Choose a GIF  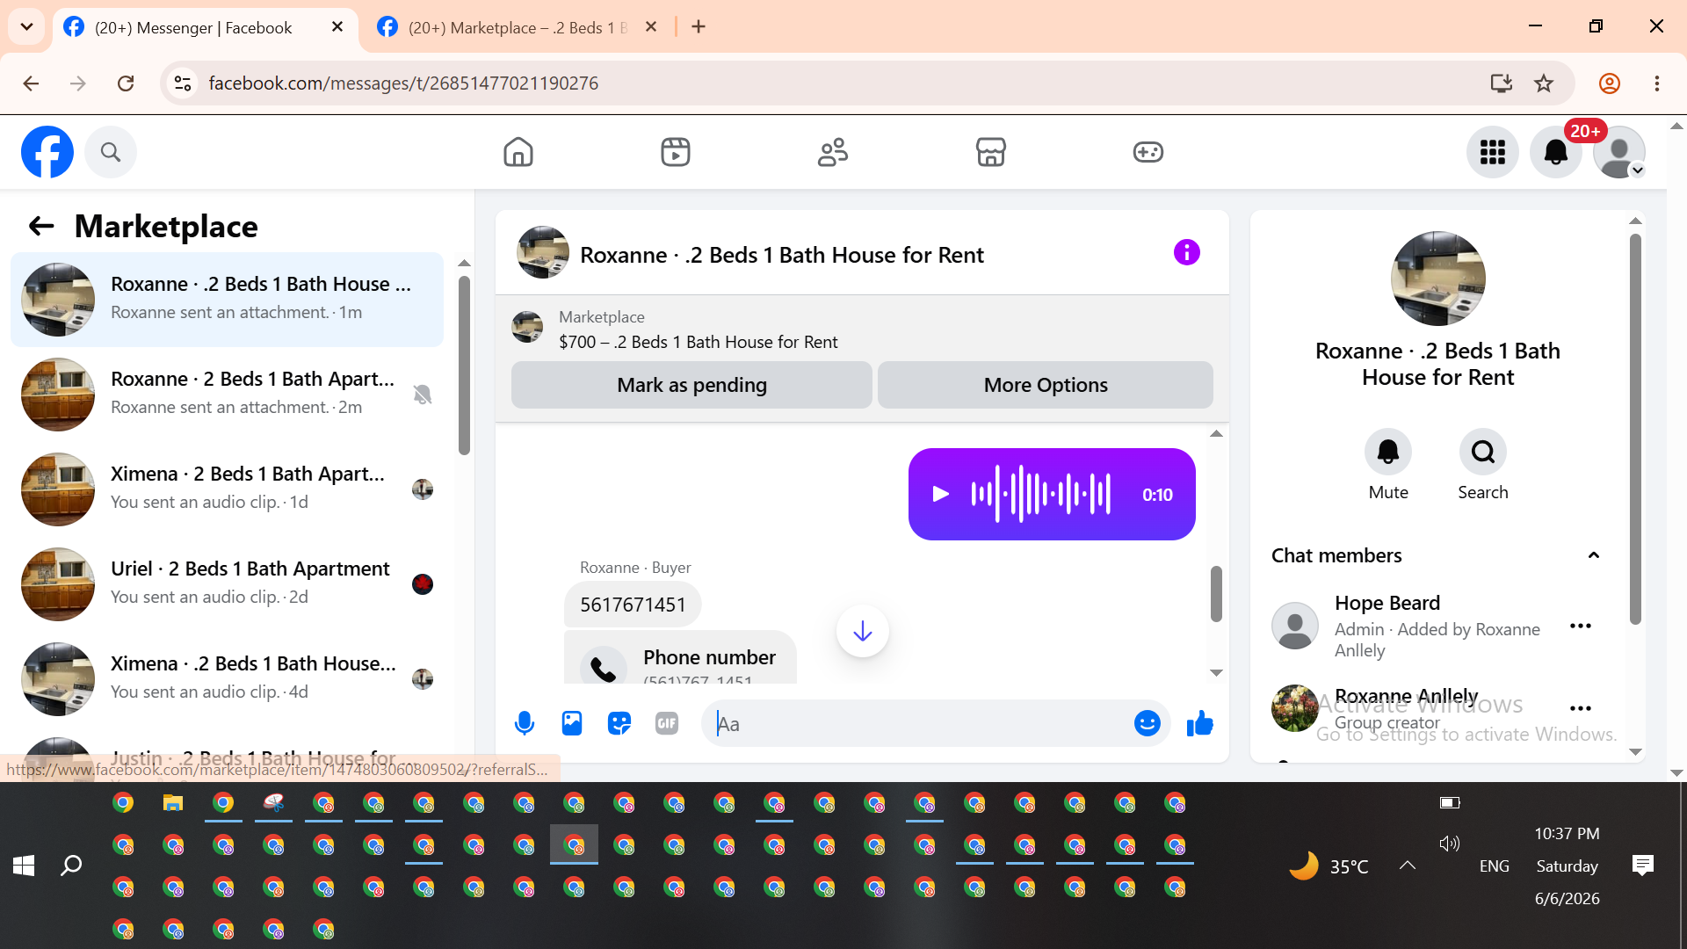[x=667, y=723]
